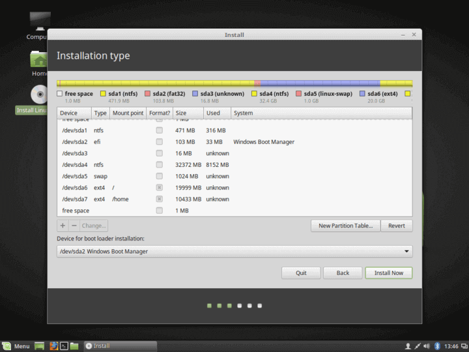Image resolution: width=469 pixels, height=352 pixels.
Task: Open the Mint Menu button
Action: (16, 345)
